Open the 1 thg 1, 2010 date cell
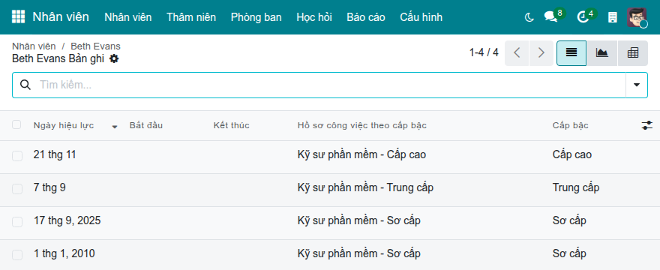660x270 pixels. click(x=64, y=253)
